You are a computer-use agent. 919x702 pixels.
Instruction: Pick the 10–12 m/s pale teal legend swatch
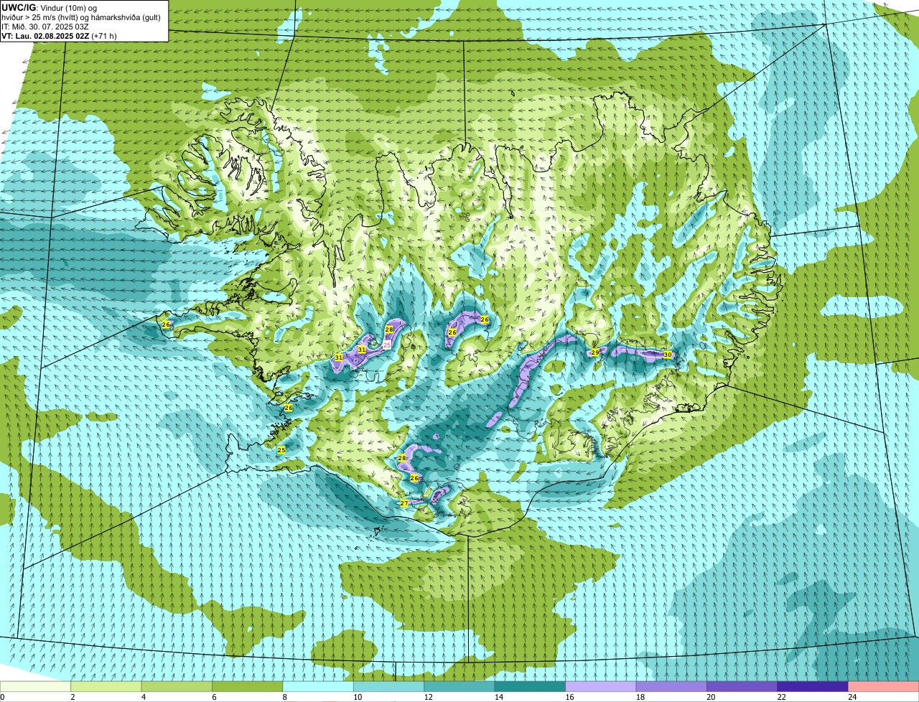pos(388,687)
